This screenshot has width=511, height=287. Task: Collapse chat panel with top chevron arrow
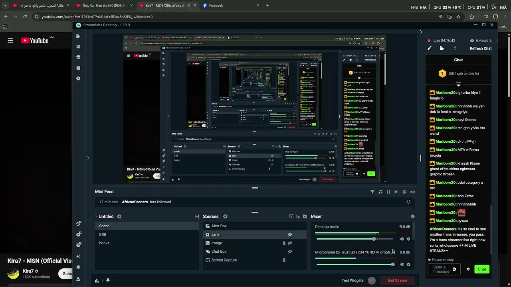pyautogui.click(x=421, y=32)
